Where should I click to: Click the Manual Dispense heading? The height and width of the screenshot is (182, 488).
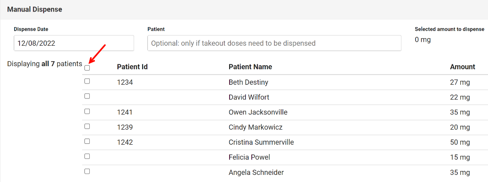[x=35, y=9]
